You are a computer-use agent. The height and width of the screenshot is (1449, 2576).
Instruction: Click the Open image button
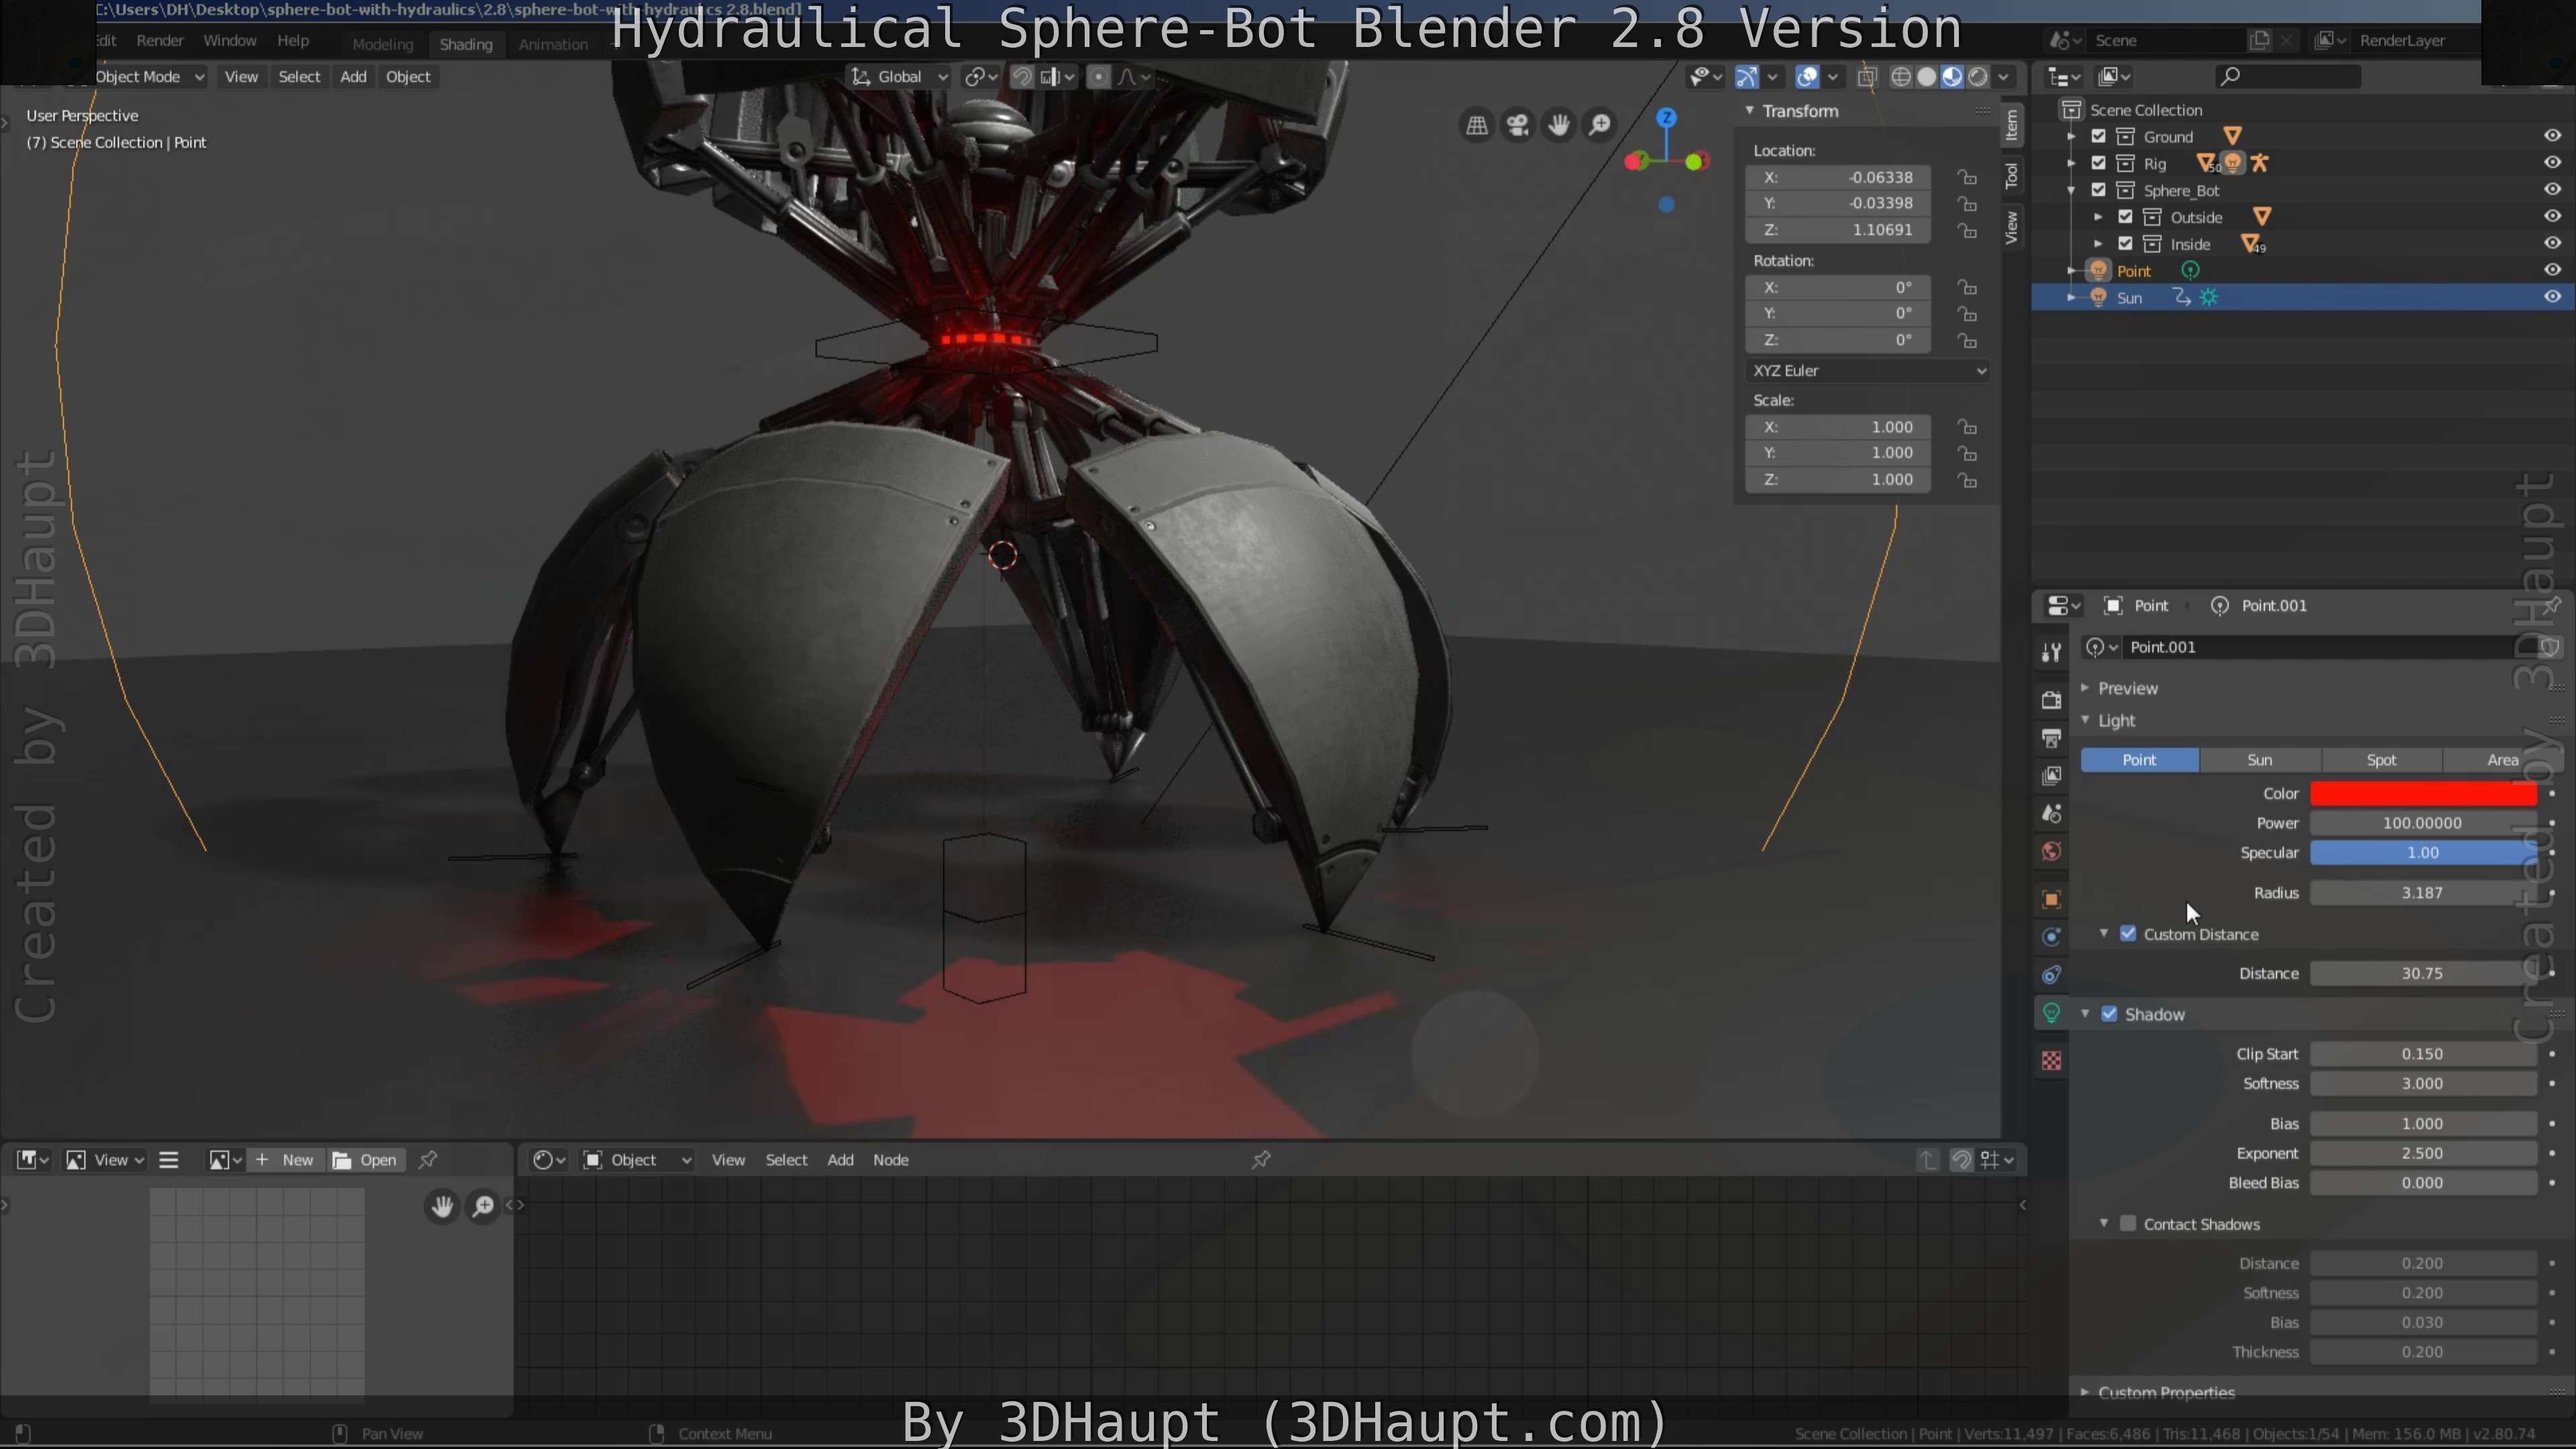pos(366,1160)
